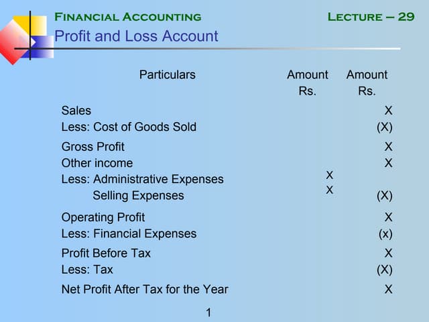The image size is (429, 322).
Task: Select the Financial Accounting header text
Action: click(127, 17)
